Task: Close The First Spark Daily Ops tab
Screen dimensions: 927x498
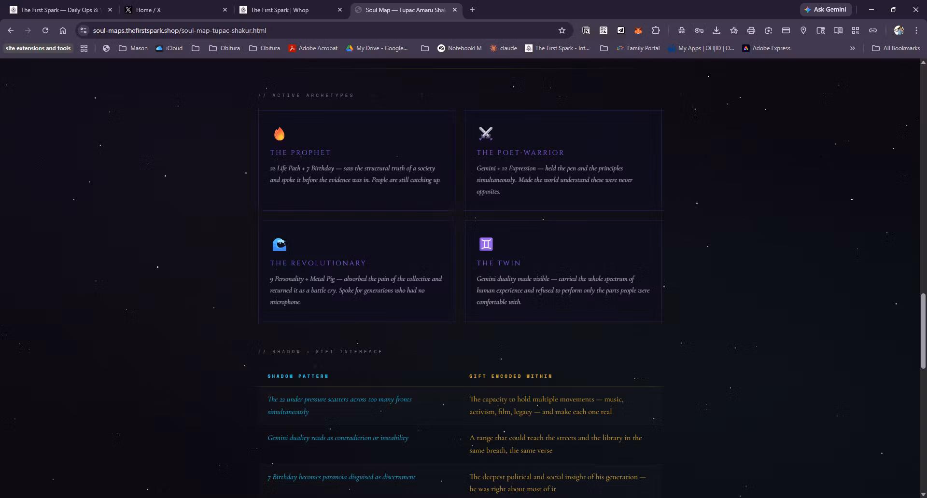Action: (110, 10)
